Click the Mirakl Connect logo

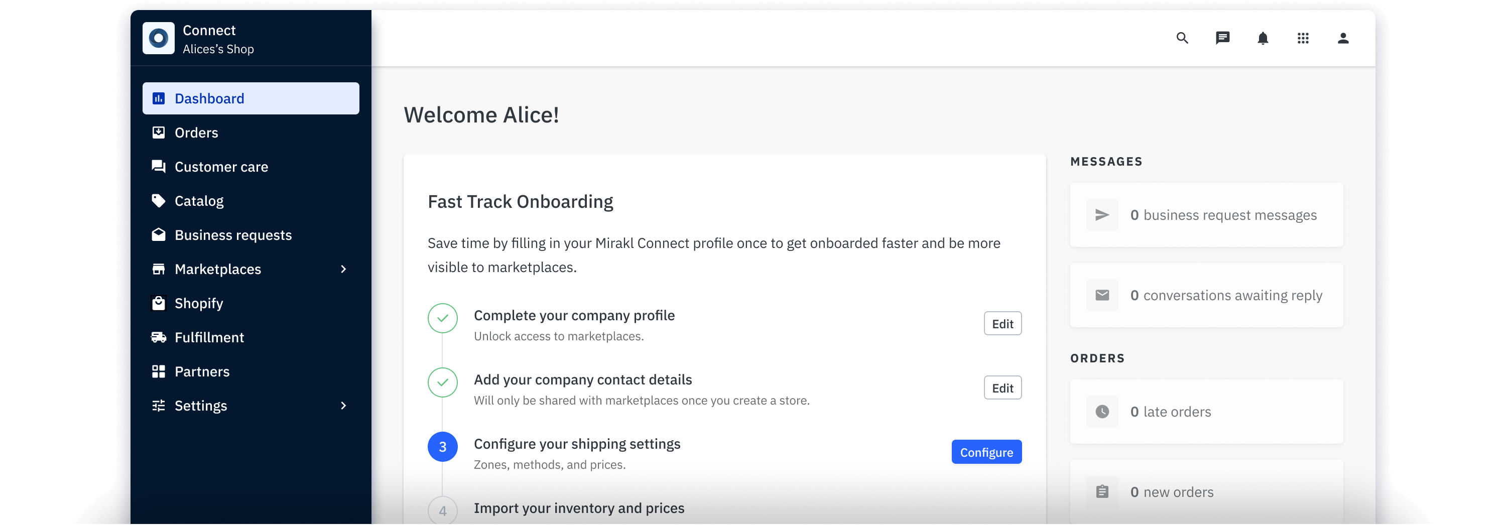159,38
